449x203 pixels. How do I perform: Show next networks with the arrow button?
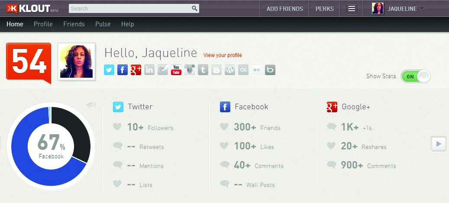(439, 144)
